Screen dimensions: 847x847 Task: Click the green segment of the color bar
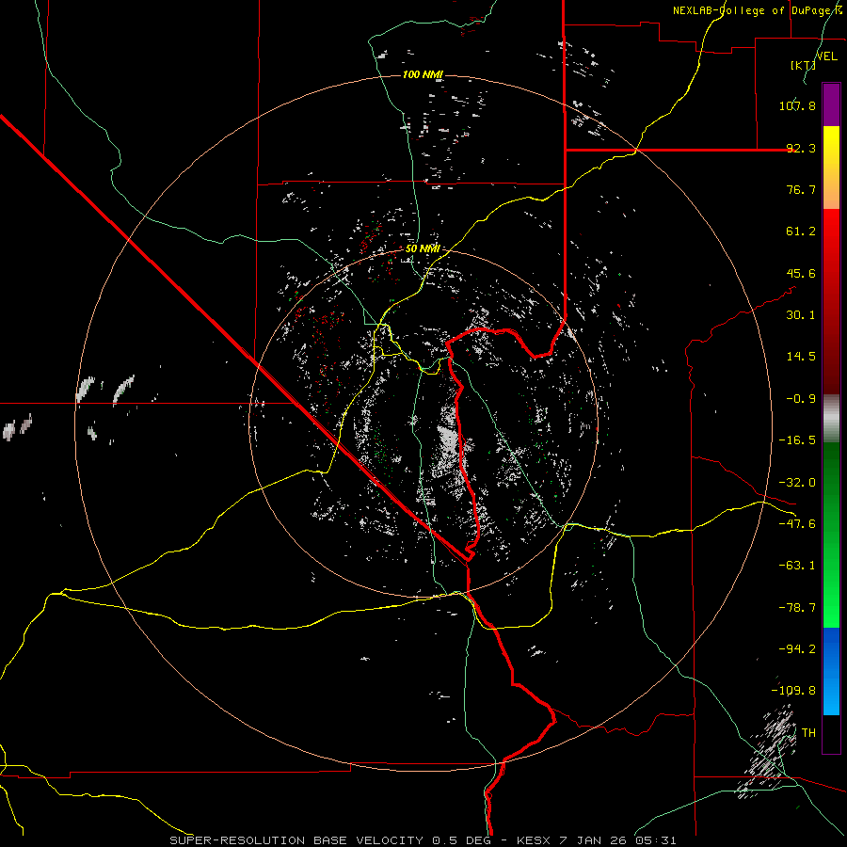pos(831,535)
